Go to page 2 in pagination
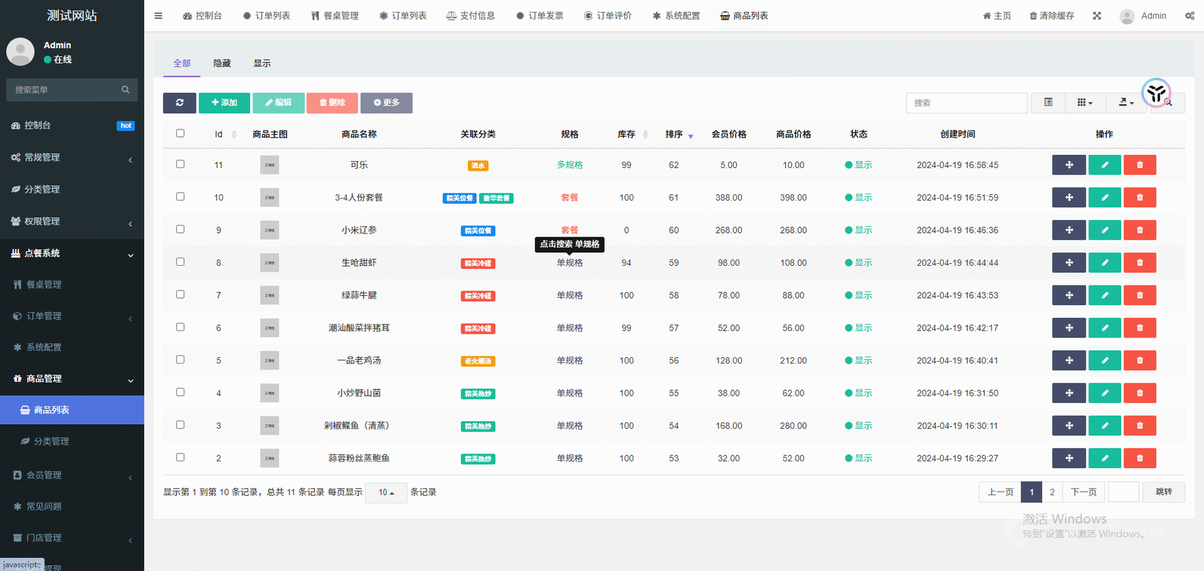The width and height of the screenshot is (1204, 571). 1052,492
